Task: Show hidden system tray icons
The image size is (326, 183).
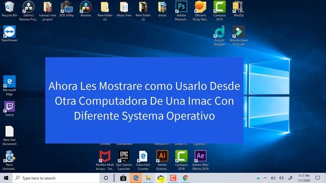Action: point(265,178)
